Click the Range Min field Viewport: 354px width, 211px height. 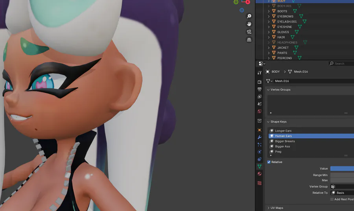click(x=342, y=175)
